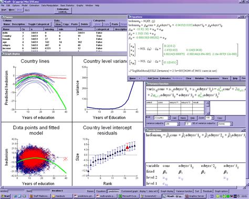249x199 pixels.
Task: Switch to the Names tab at bottom
Action: (90, 191)
